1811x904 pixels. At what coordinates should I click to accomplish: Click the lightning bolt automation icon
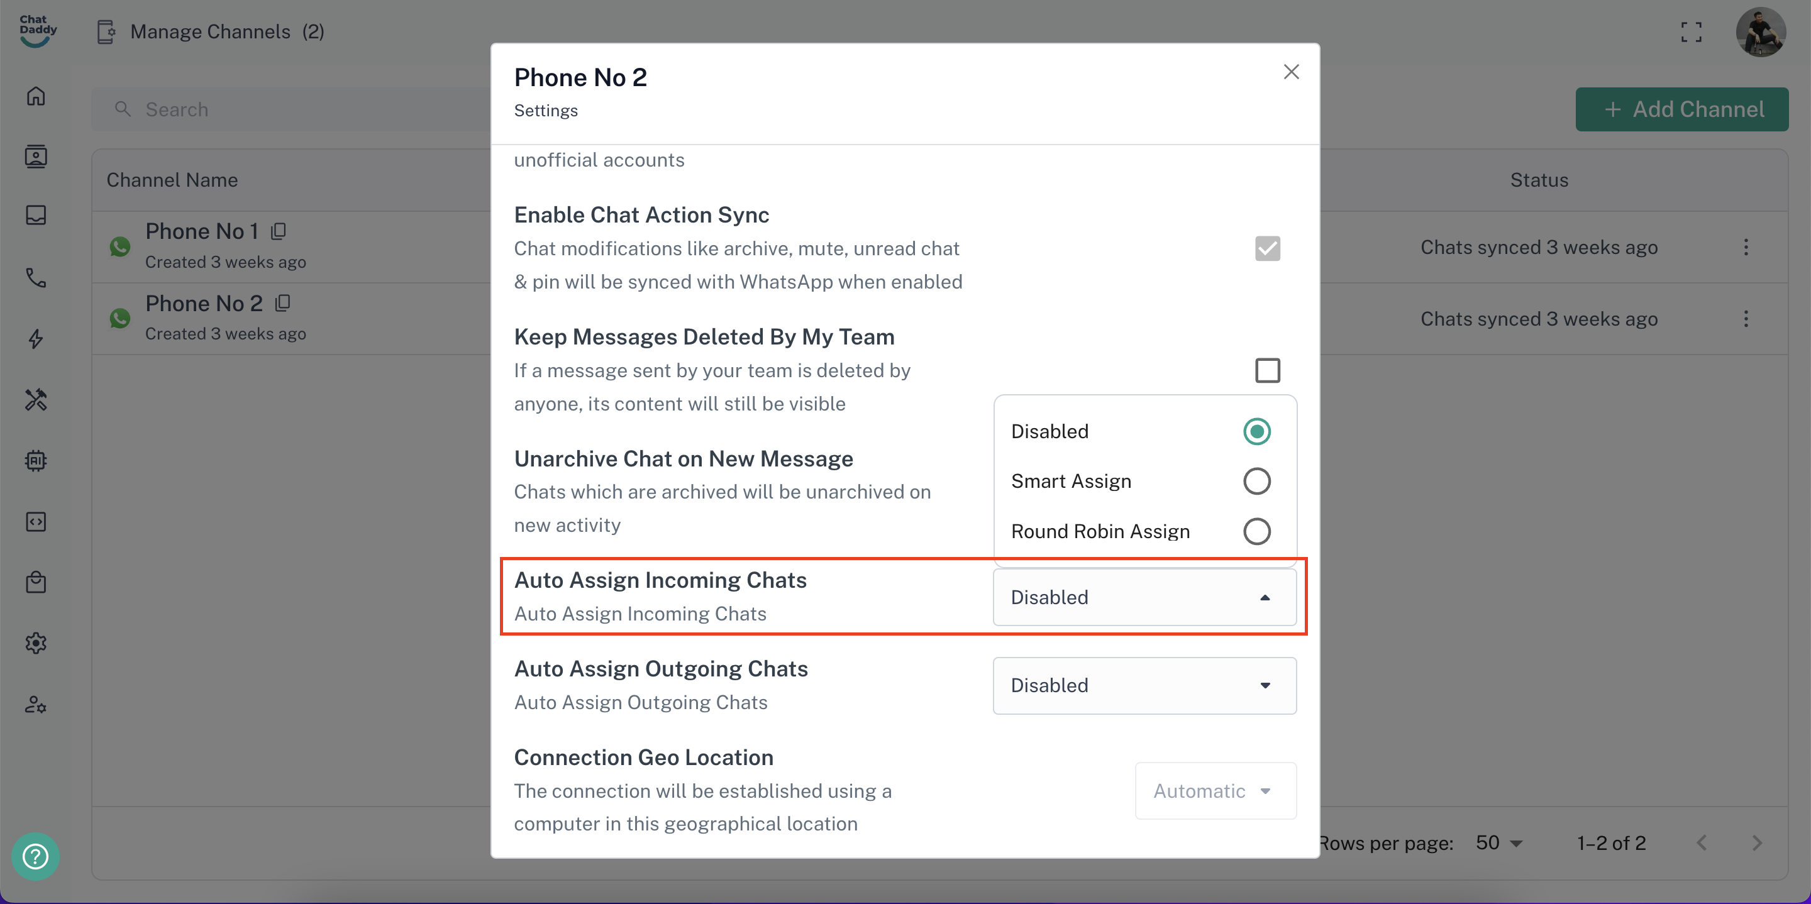point(36,339)
